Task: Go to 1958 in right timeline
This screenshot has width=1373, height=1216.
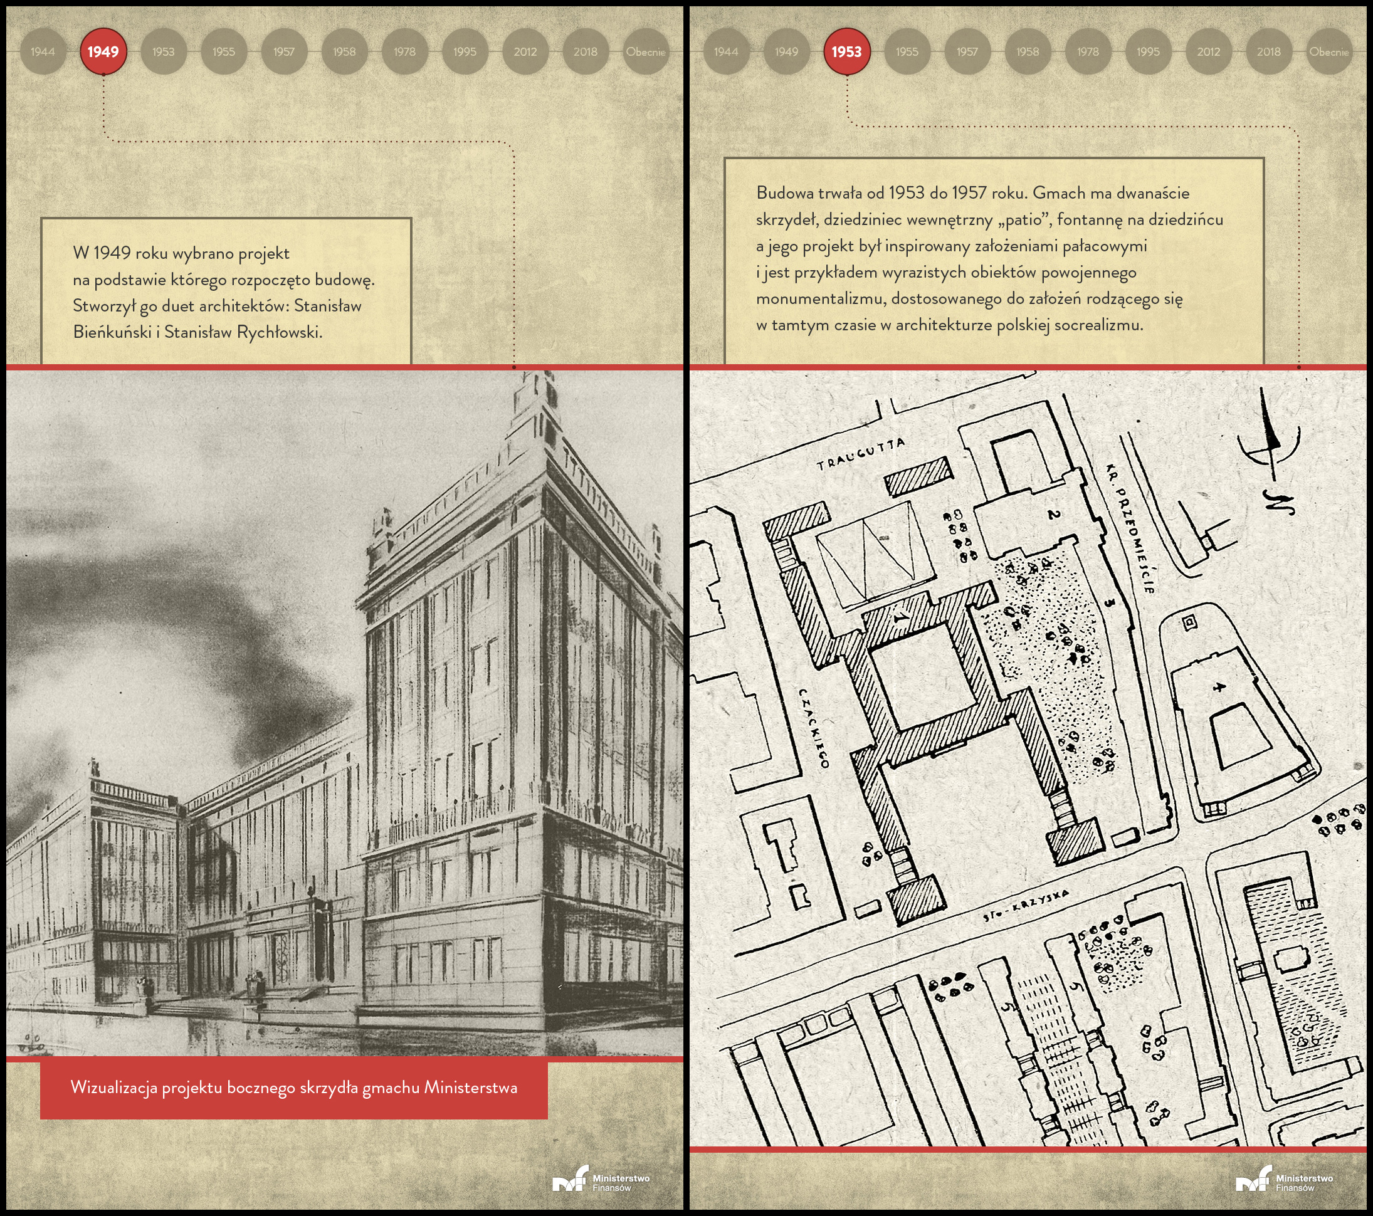Action: pos(1027,51)
